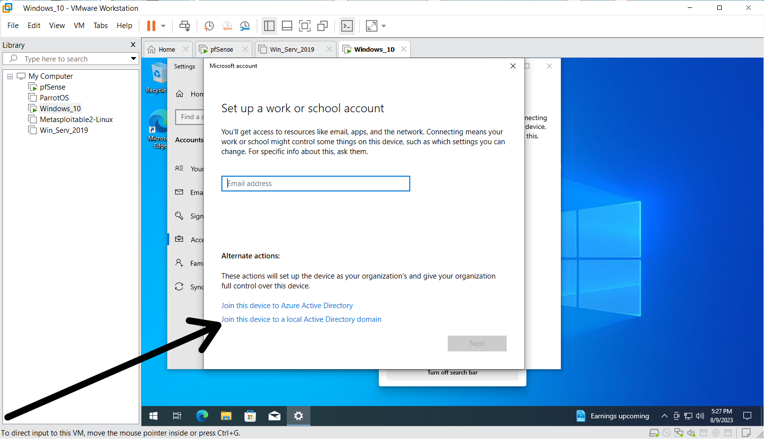Open the Library search filter dropdown
Screen dimensions: 764x439
[x=133, y=59]
